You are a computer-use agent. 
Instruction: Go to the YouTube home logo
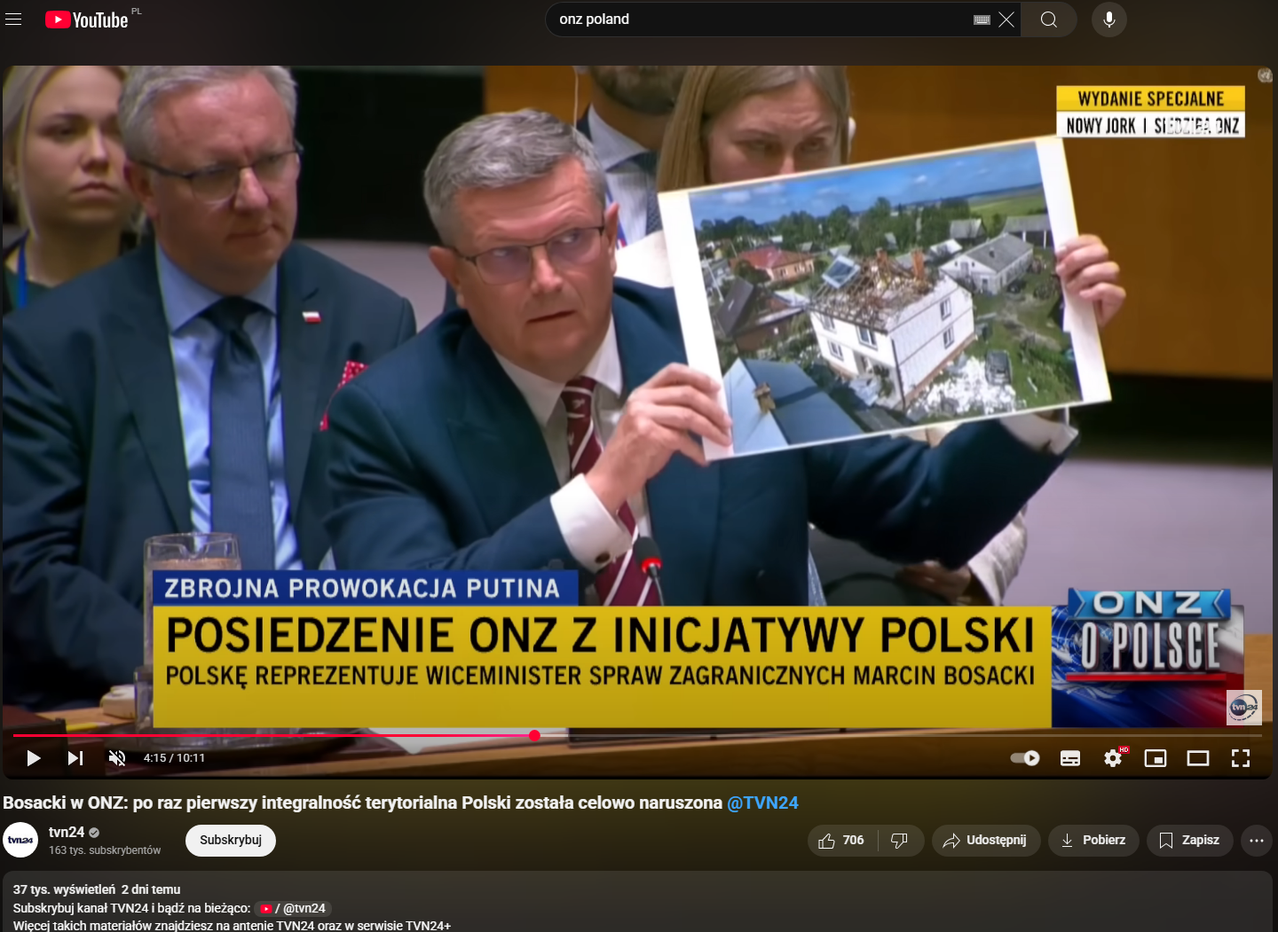[87, 20]
